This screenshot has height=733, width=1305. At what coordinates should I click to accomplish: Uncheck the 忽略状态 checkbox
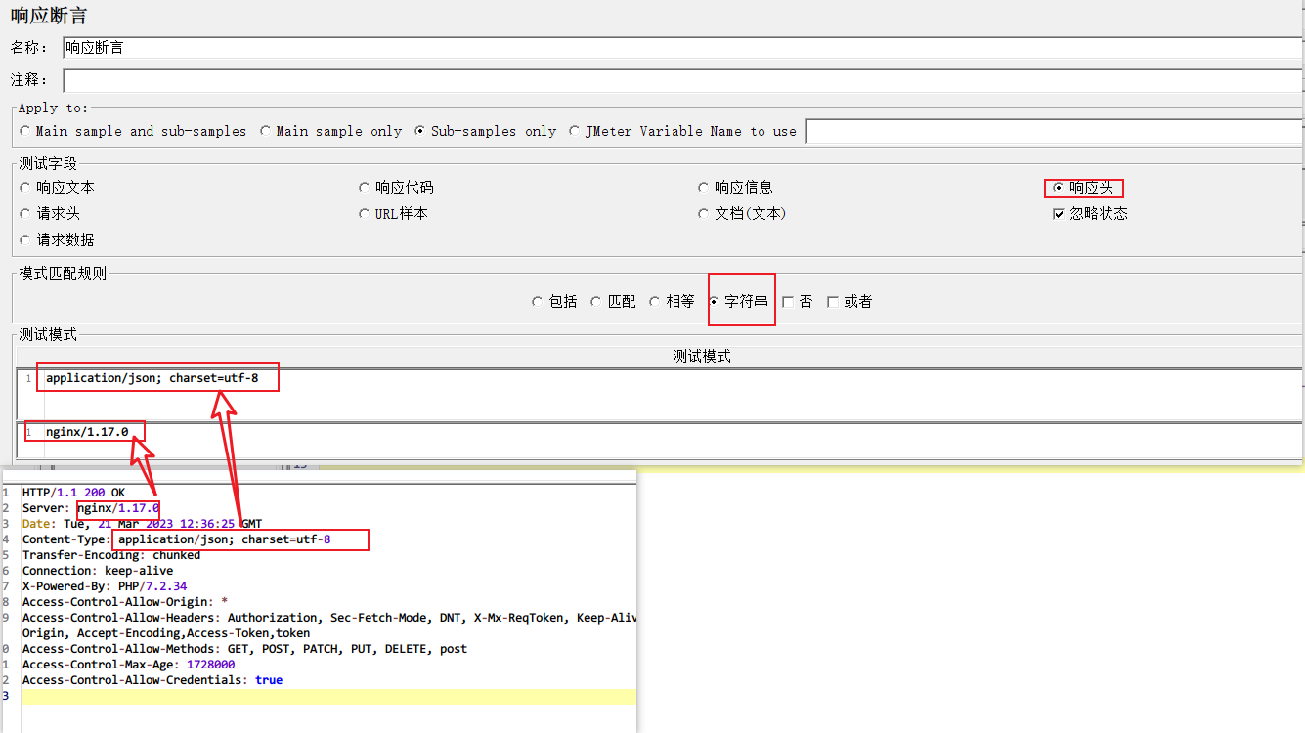pos(1059,214)
